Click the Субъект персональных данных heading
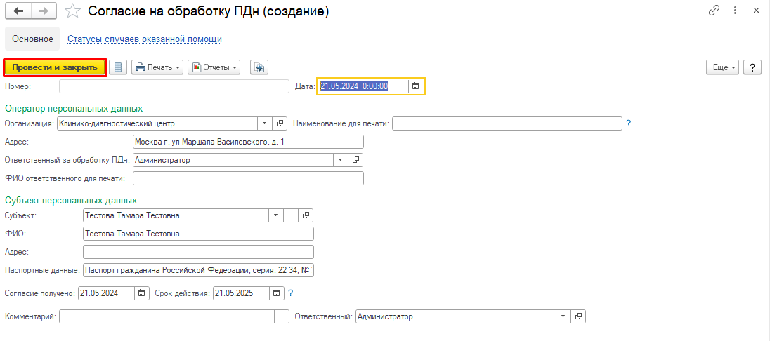770x341 pixels. click(x=71, y=200)
